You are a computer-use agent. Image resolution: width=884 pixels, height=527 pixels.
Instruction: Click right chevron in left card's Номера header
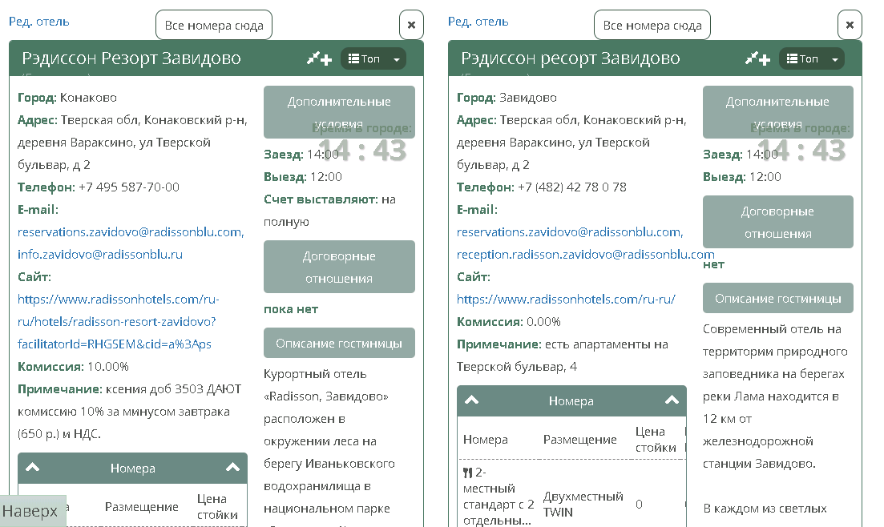232,468
